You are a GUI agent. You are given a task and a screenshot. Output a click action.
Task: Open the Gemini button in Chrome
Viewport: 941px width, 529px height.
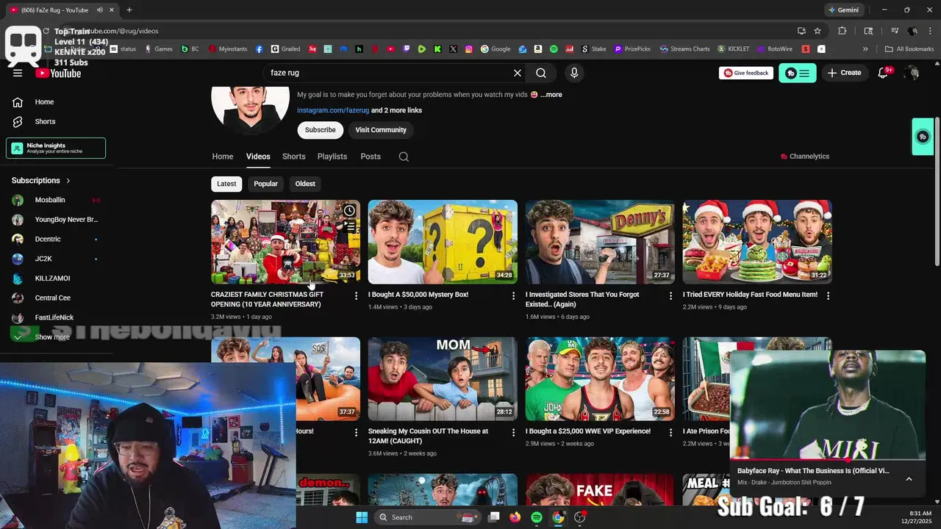pyautogui.click(x=843, y=10)
